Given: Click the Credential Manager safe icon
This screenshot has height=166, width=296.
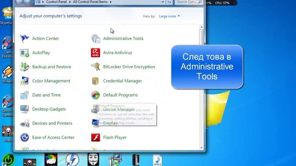Looking at the screenshot, I should click(96, 81).
